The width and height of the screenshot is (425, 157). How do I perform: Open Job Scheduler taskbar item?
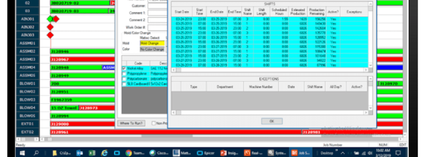[x=301, y=153]
